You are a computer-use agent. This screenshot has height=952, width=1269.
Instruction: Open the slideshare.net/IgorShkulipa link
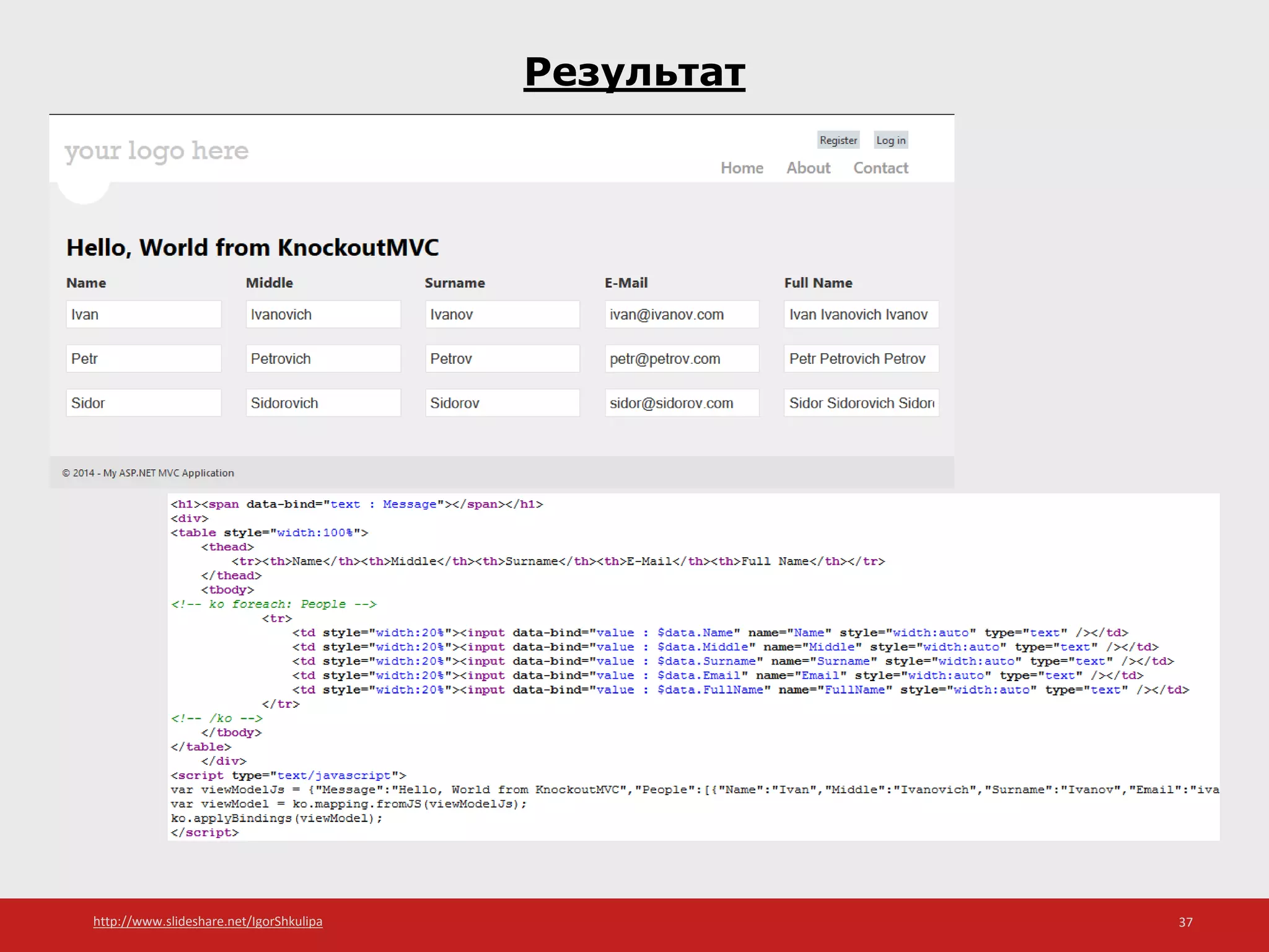(x=208, y=921)
